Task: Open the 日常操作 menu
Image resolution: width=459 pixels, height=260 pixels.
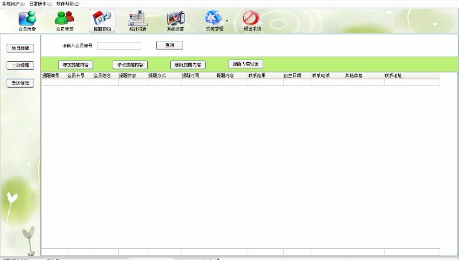Action: click(41, 4)
